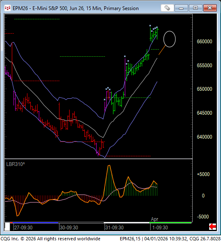This screenshot has height=242, width=221.
Task: Click the Apr month label
Action: (x=154, y=219)
